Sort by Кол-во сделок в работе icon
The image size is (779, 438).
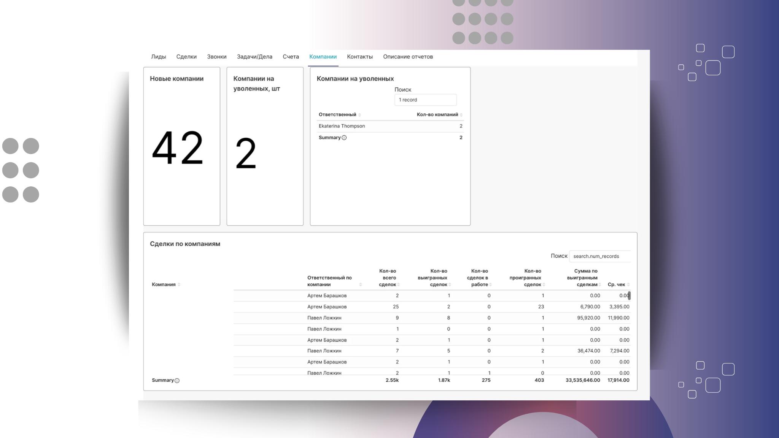pyautogui.click(x=490, y=285)
